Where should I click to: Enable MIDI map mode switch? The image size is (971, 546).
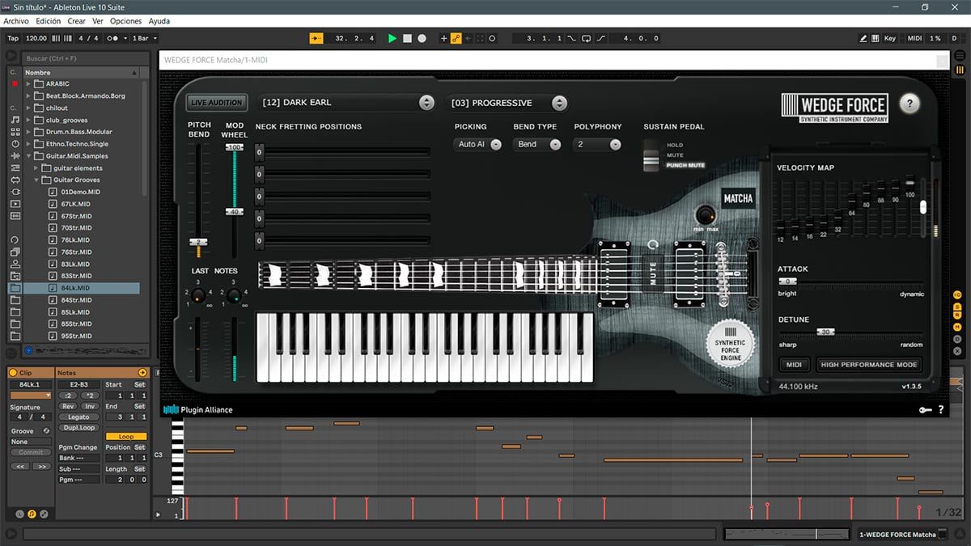(x=914, y=38)
